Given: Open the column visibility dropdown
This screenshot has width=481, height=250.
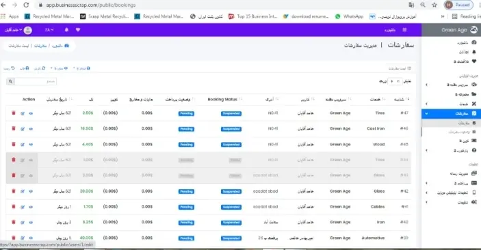Looking at the screenshot, I should [x=60, y=68].
